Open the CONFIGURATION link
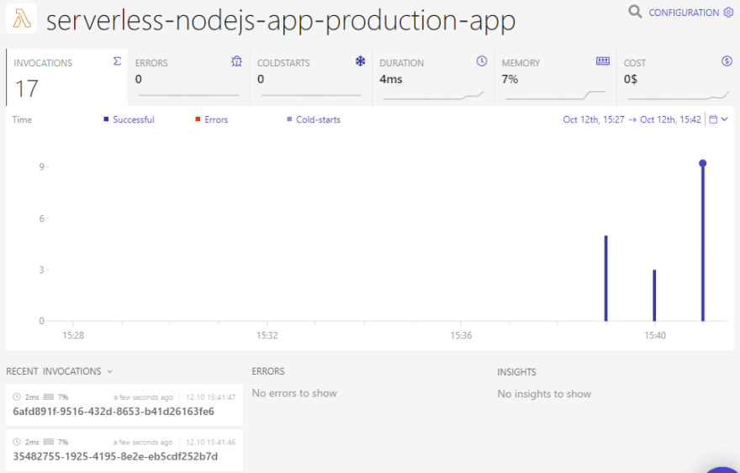Viewport: 740px width, 473px height. (x=684, y=13)
